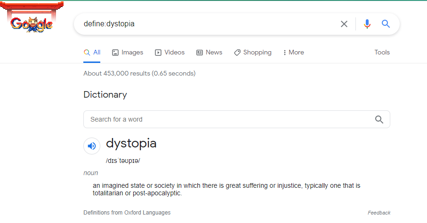Click the dystopia headword
The width and height of the screenshot is (427, 223).
pyautogui.click(x=131, y=144)
